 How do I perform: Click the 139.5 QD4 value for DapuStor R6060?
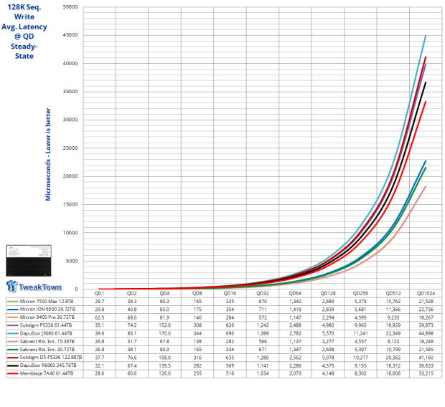pos(164,365)
